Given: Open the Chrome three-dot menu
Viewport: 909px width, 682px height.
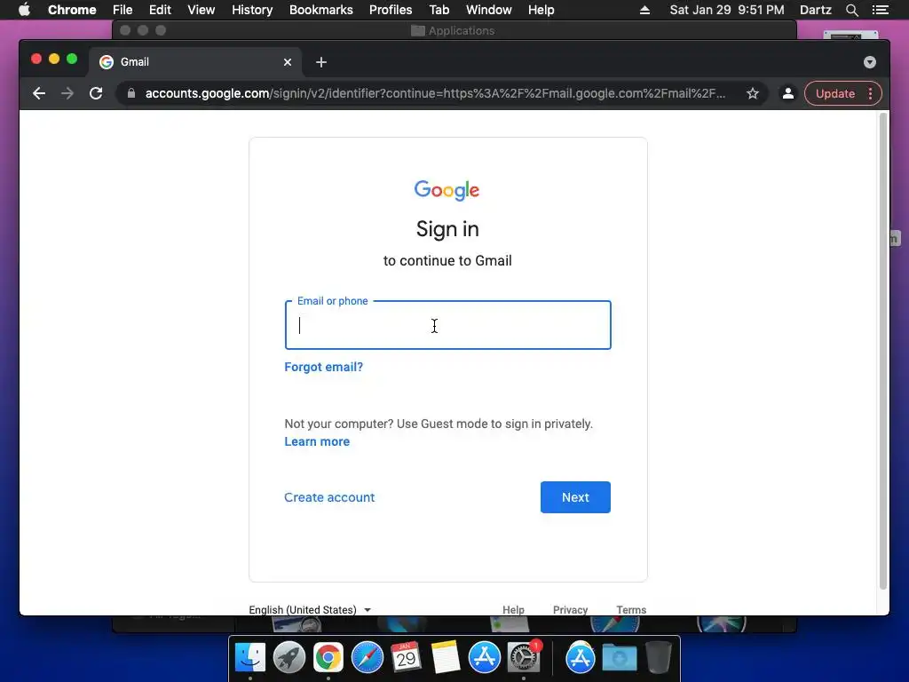Looking at the screenshot, I should click(870, 93).
